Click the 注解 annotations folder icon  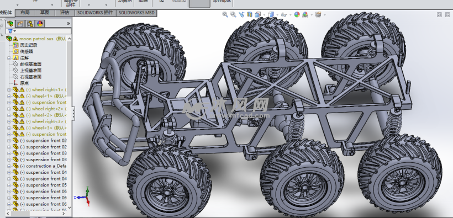15,58
